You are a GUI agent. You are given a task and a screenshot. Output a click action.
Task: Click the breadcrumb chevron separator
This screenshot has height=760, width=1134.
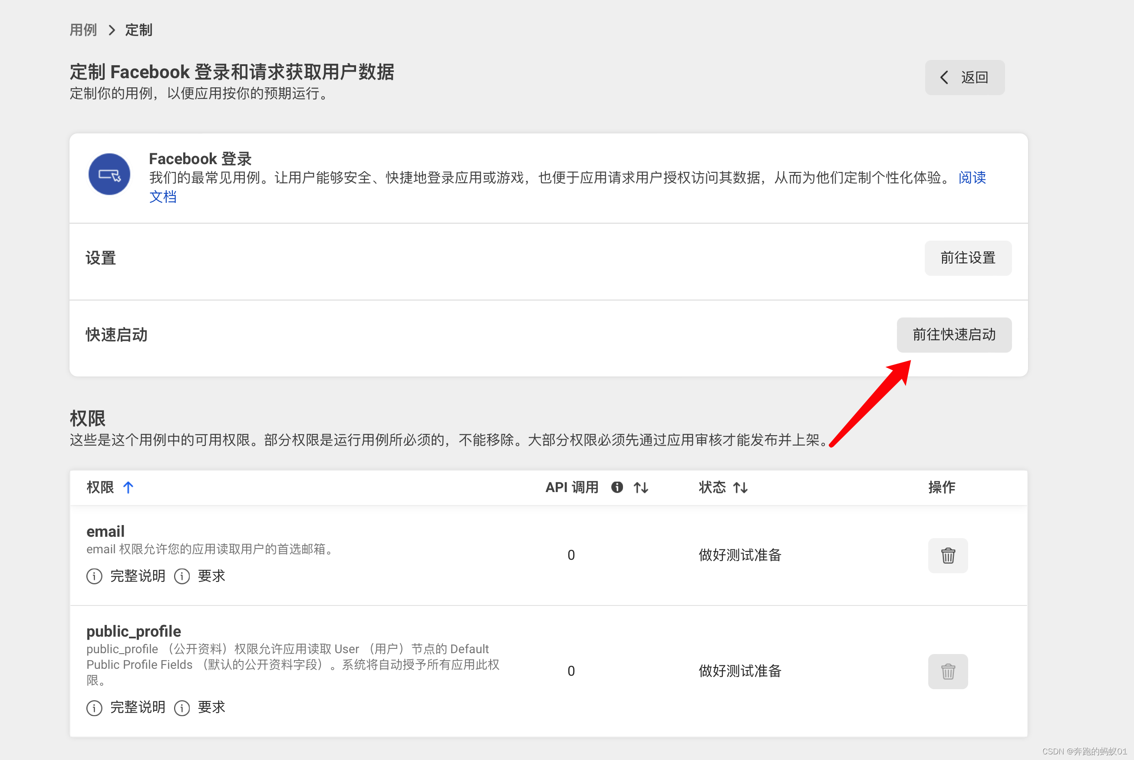point(112,30)
